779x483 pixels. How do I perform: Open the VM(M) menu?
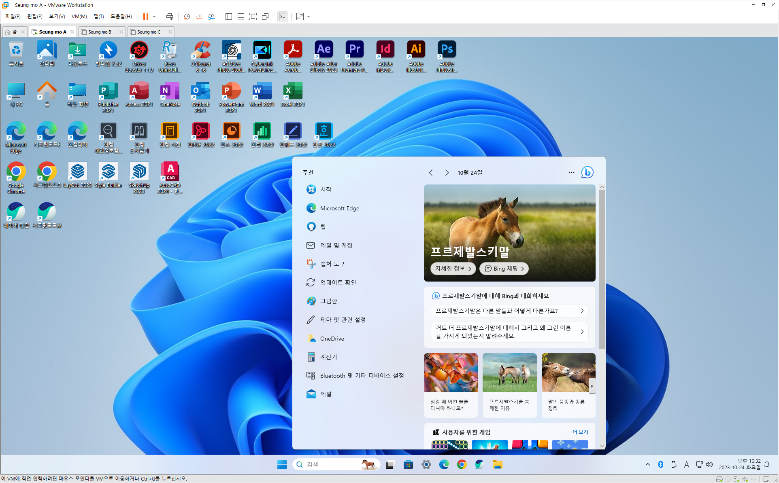[x=79, y=17]
